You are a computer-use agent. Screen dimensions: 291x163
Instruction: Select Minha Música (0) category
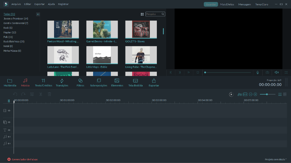12,51
